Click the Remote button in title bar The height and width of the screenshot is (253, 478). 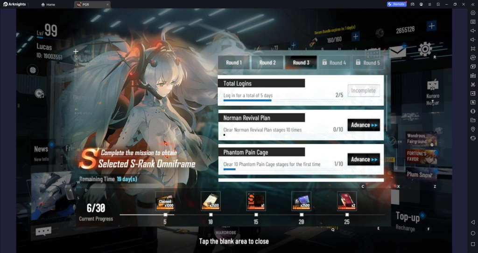396,4
